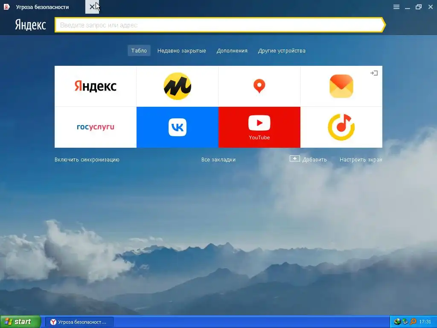The height and width of the screenshot is (328, 437).
Task: Open the Yandex Music tile
Action: coord(341,127)
